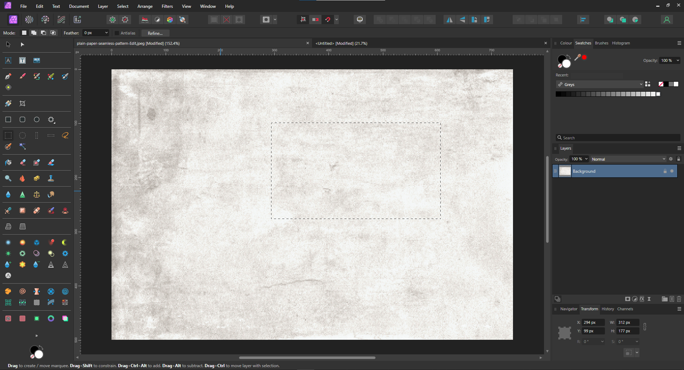Pick the white swatch at Greys row end

click(x=658, y=94)
